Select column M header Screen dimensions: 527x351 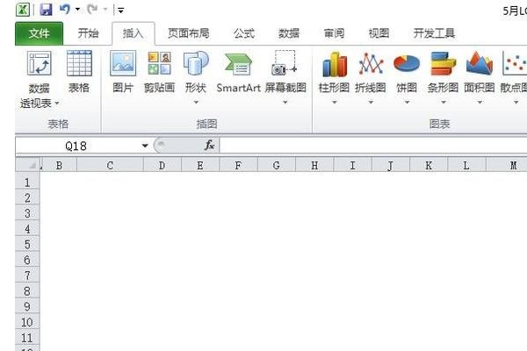(507, 165)
